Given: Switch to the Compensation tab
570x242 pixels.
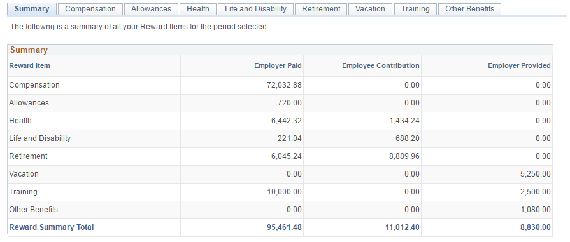Looking at the screenshot, I should point(90,9).
